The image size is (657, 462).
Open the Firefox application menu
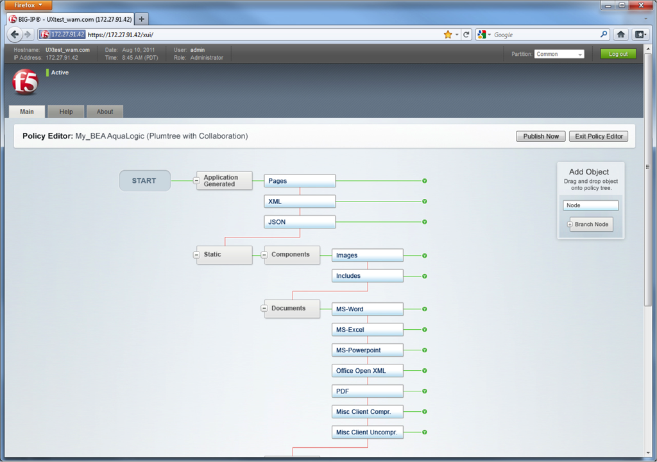(28, 5)
